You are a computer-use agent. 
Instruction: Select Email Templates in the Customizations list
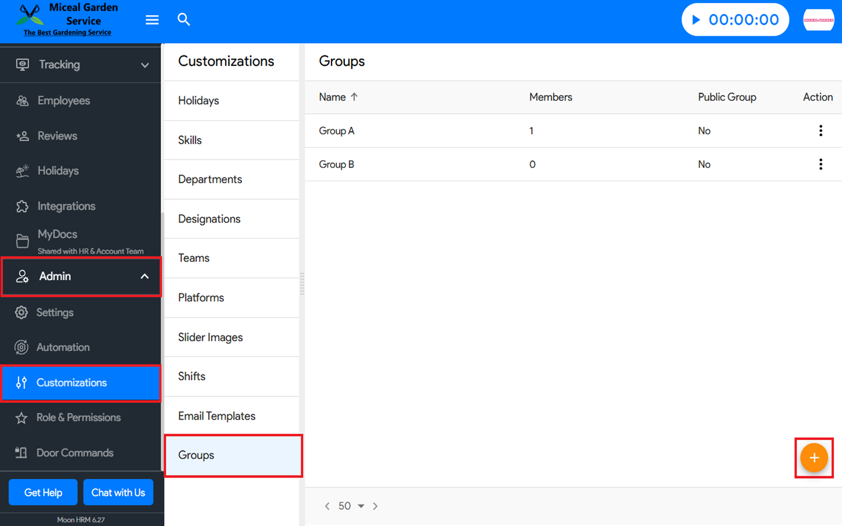(x=216, y=416)
